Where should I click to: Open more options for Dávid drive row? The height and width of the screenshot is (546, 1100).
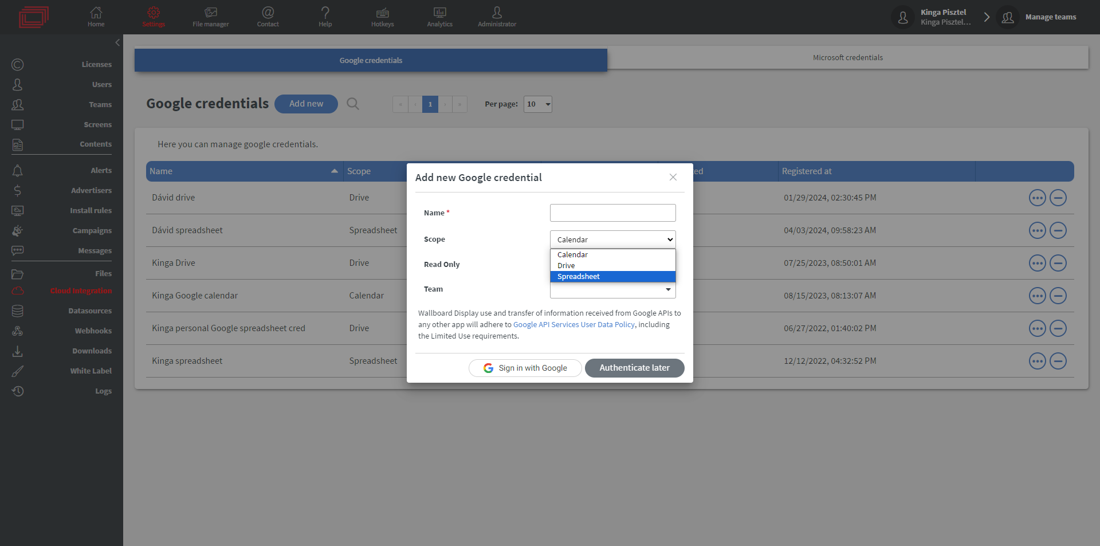click(x=1038, y=198)
